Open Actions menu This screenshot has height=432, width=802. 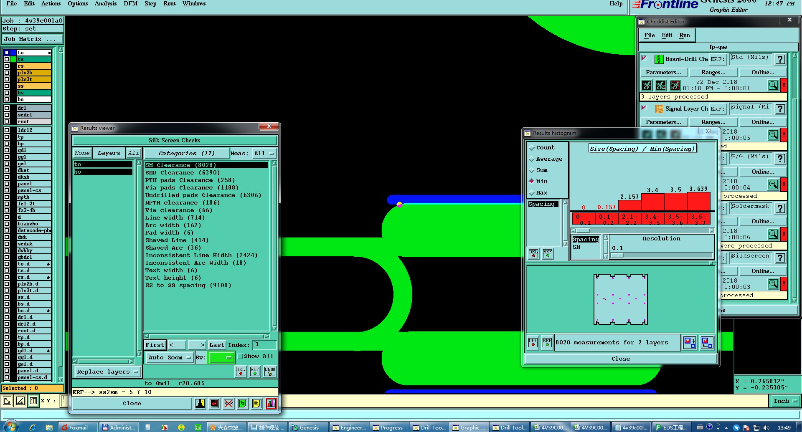(51, 4)
